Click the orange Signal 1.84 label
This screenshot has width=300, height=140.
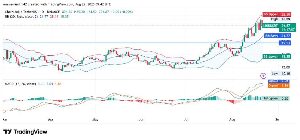pyautogui.click(x=279, y=85)
